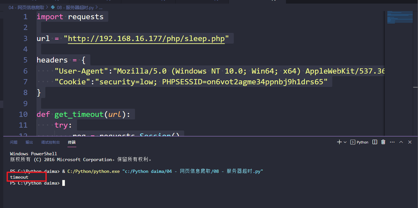The width and height of the screenshot is (418, 208).
Task: Open terminal panel more actions ellipsis
Action: pyautogui.click(x=392, y=142)
